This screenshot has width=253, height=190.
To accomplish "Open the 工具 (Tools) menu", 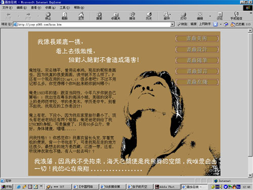I will [65, 8].
